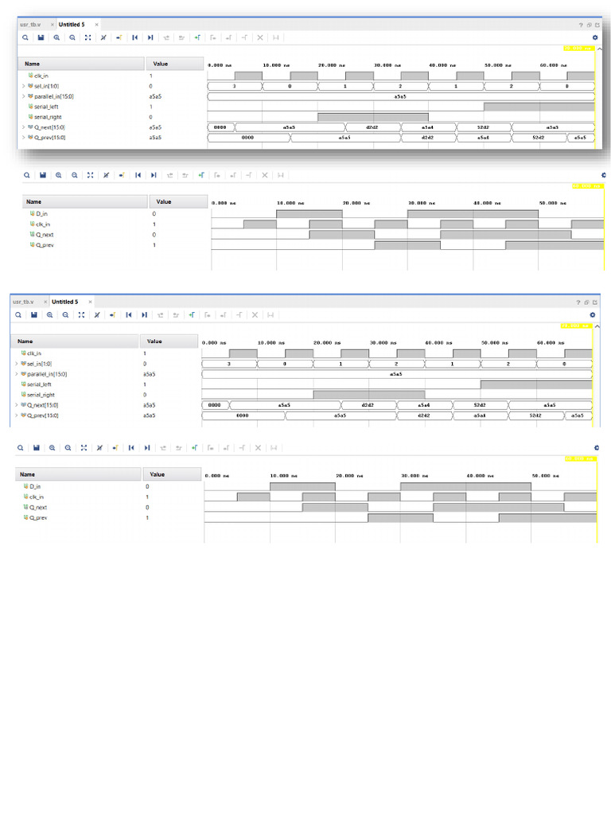
Task: Expand Q_next[15:0] bus in the third window
Action: point(17,405)
